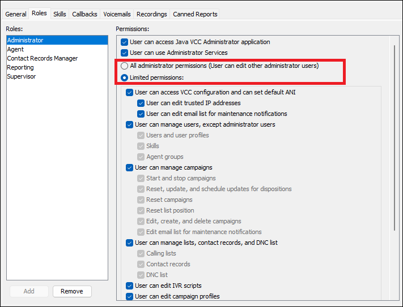Screen dimensions: 403x307
Task: Uncheck manage lists, contact records, DNC list
Action: [x=130, y=243]
